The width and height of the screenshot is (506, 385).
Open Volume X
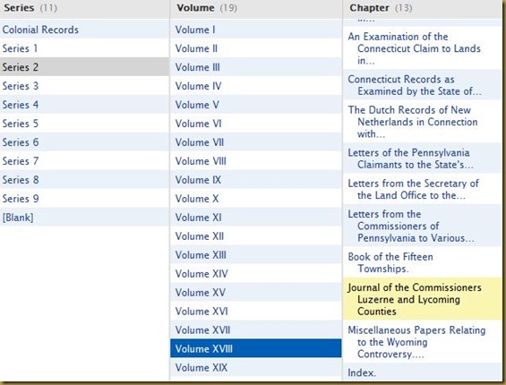pyautogui.click(x=255, y=198)
